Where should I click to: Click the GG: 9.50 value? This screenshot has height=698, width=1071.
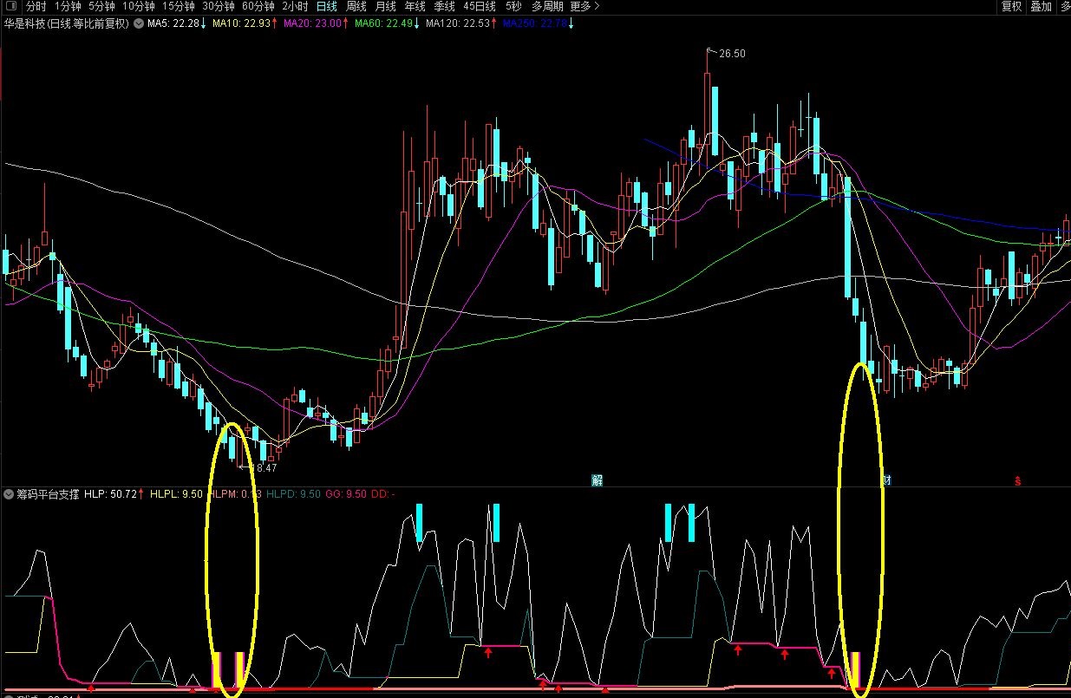(x=346, y=494)
